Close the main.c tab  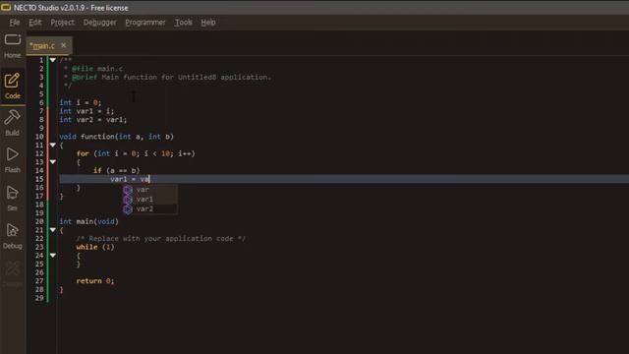pyautogui.click(x=63, y=45)
